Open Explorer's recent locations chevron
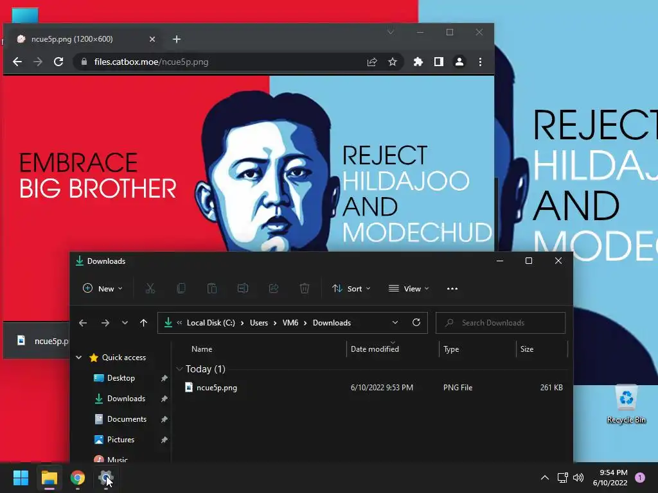Image resolution: width=658 pixels, height=493 pixels. [x=125, y=323]
